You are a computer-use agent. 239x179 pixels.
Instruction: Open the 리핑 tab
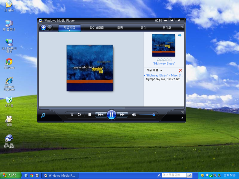click(120, 27)
